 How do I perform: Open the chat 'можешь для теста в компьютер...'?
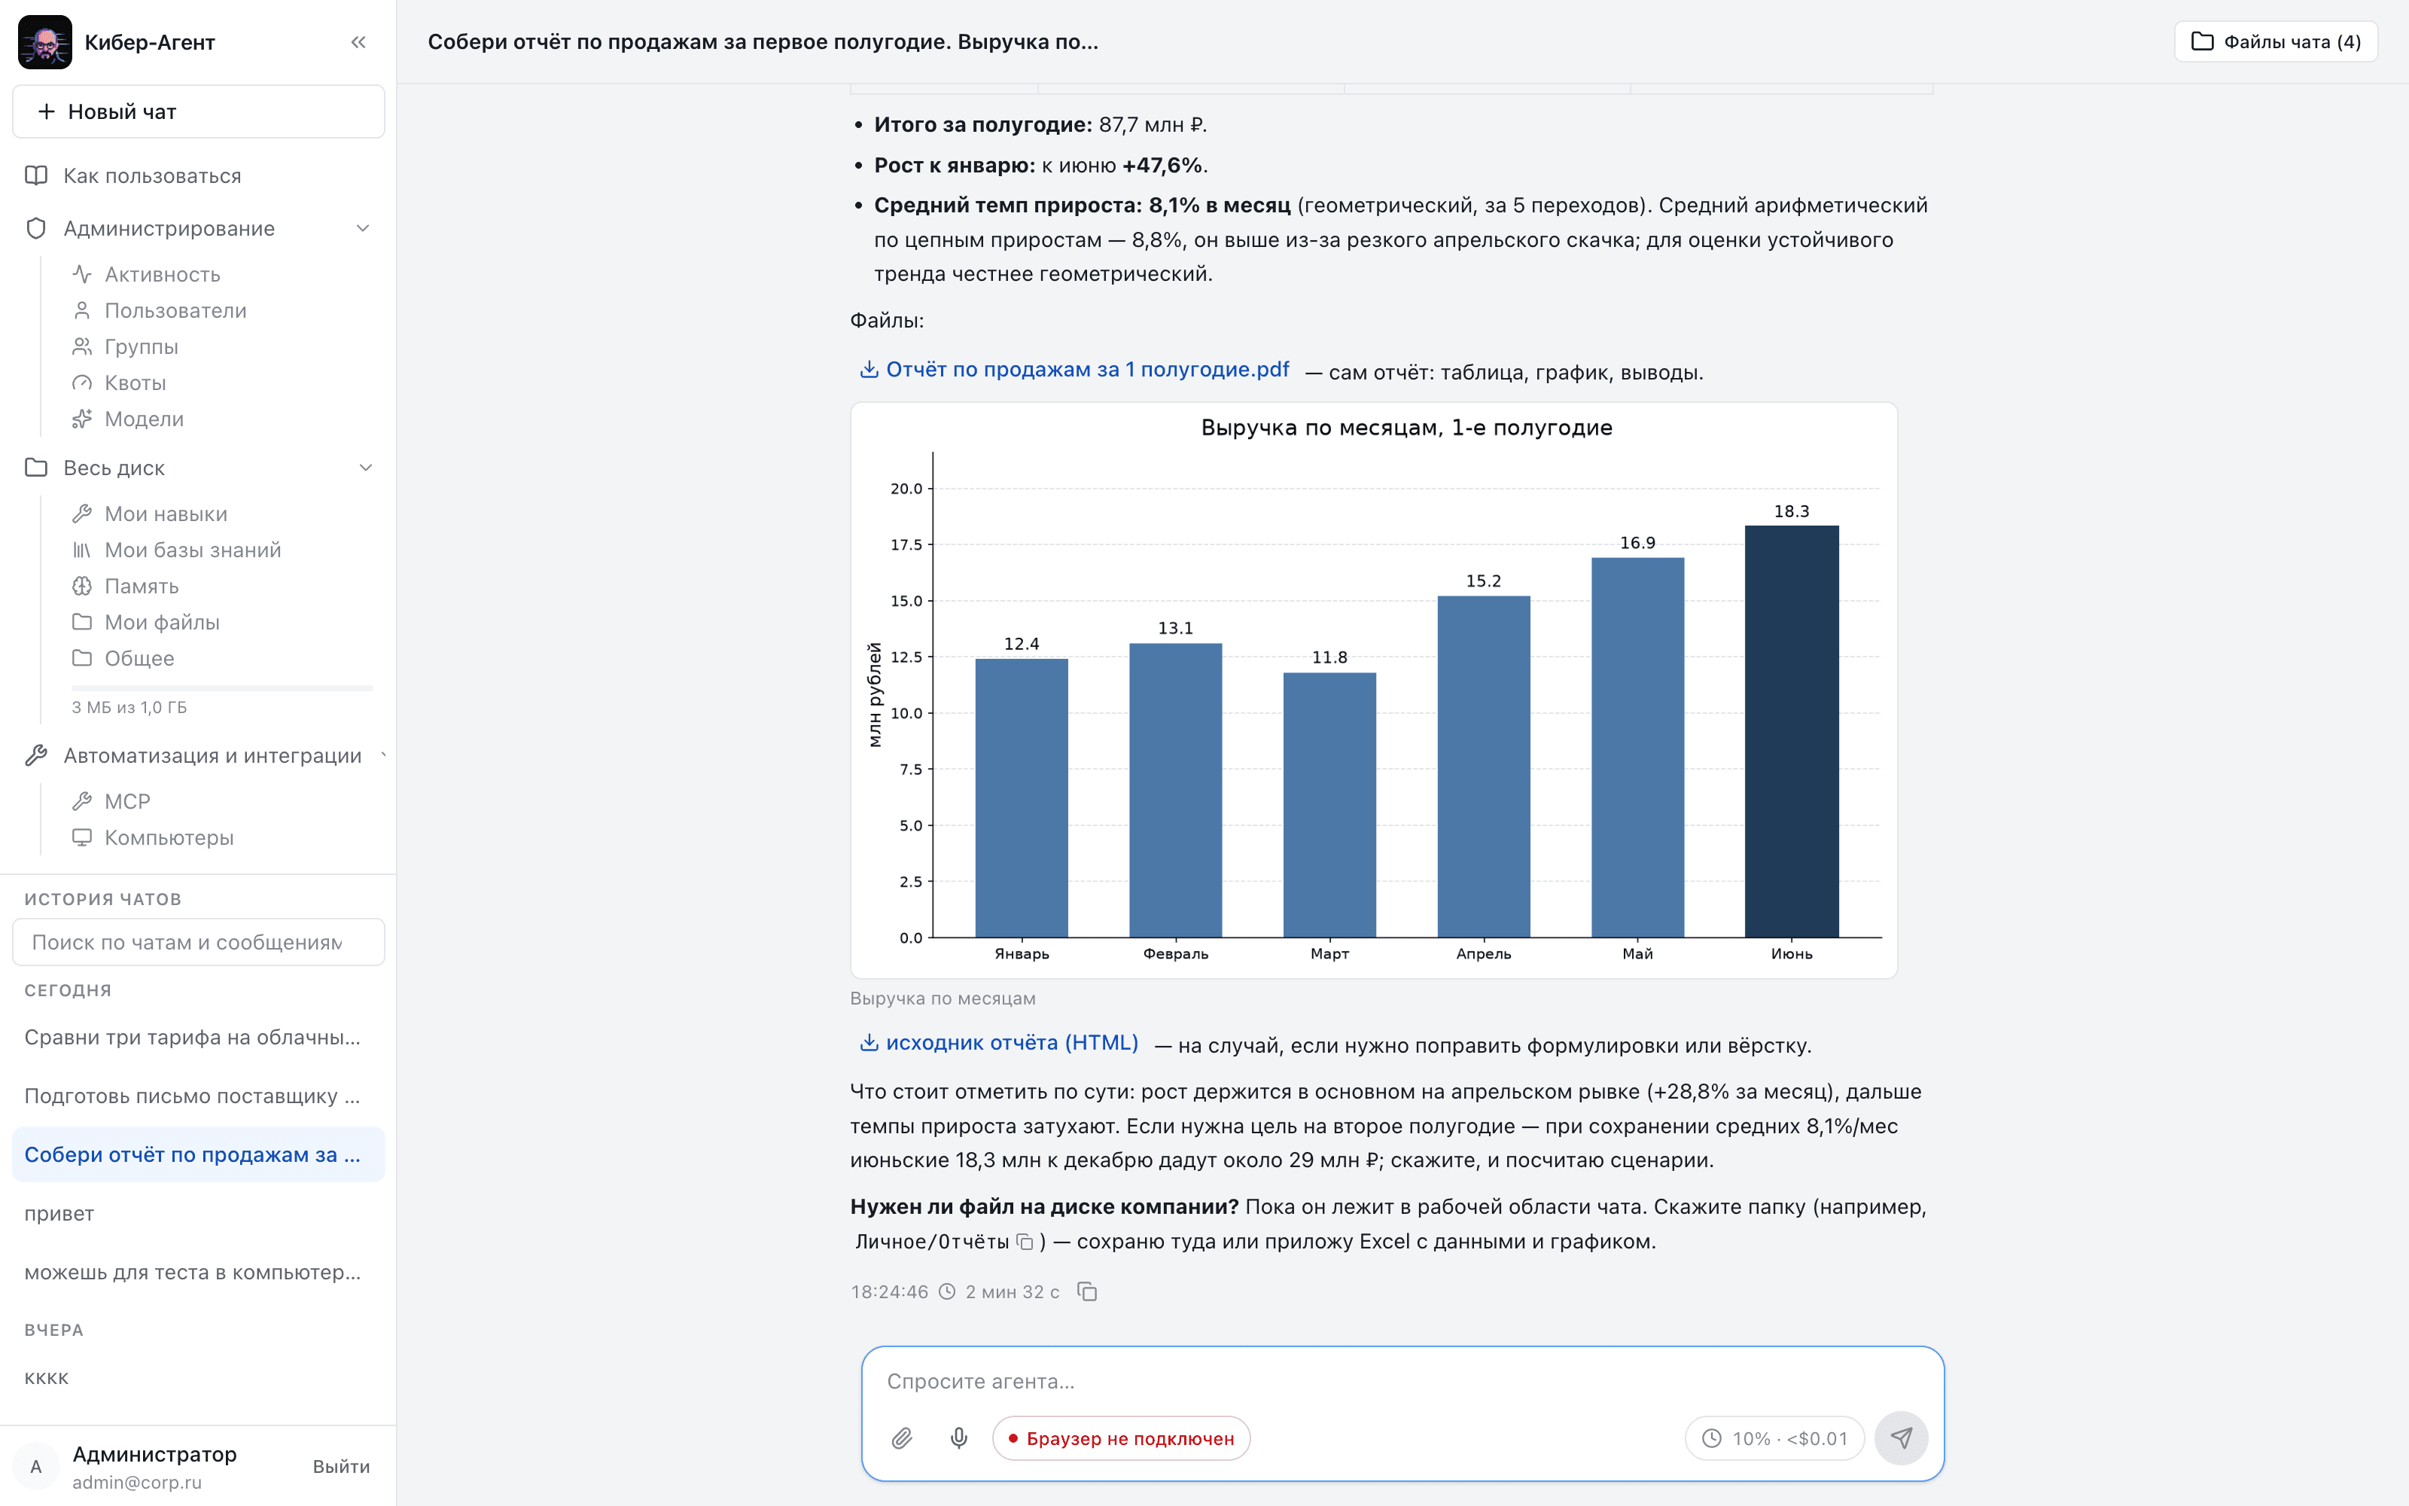pyautogui.click(x=198, y=1272)
